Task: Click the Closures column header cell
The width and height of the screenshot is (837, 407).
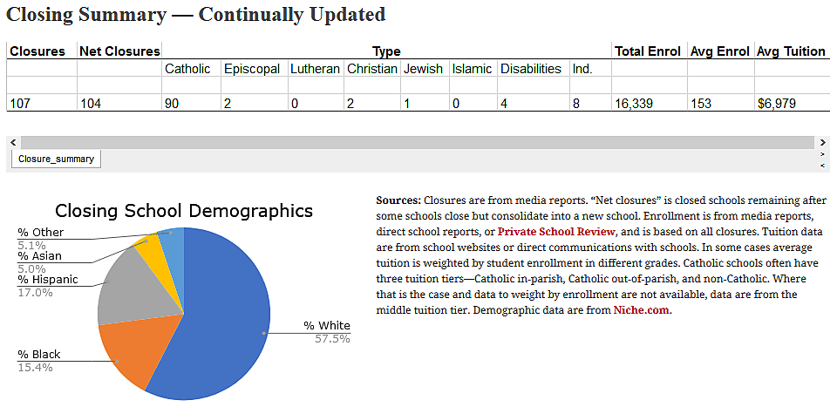Action: [37, 51]
